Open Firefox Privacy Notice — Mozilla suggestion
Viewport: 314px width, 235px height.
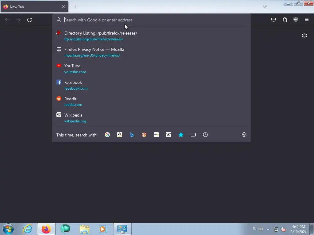tap(94, 49)
